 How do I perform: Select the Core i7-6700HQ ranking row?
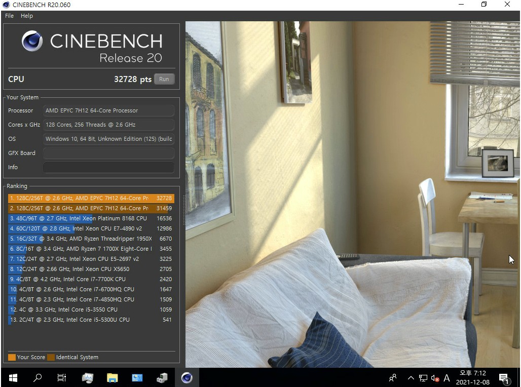pyautogui.click(x=91, y=289)
